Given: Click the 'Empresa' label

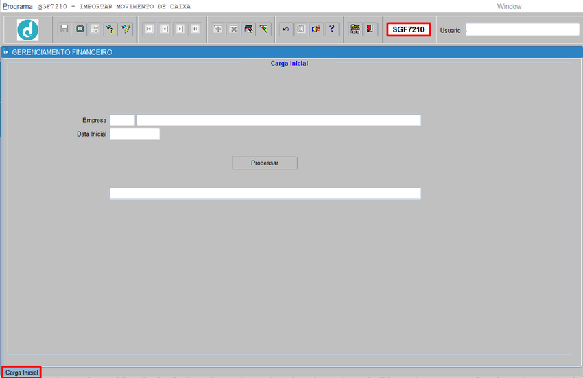Looking at the screenshot, I should (x=95, y=120).
